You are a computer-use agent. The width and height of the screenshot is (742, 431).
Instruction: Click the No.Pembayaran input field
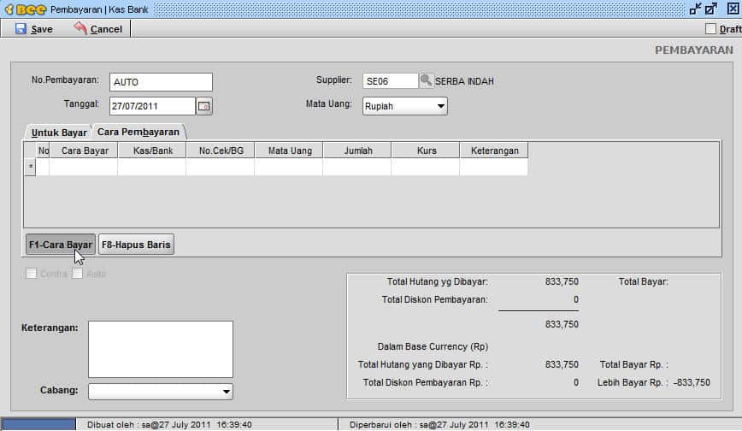161,82
